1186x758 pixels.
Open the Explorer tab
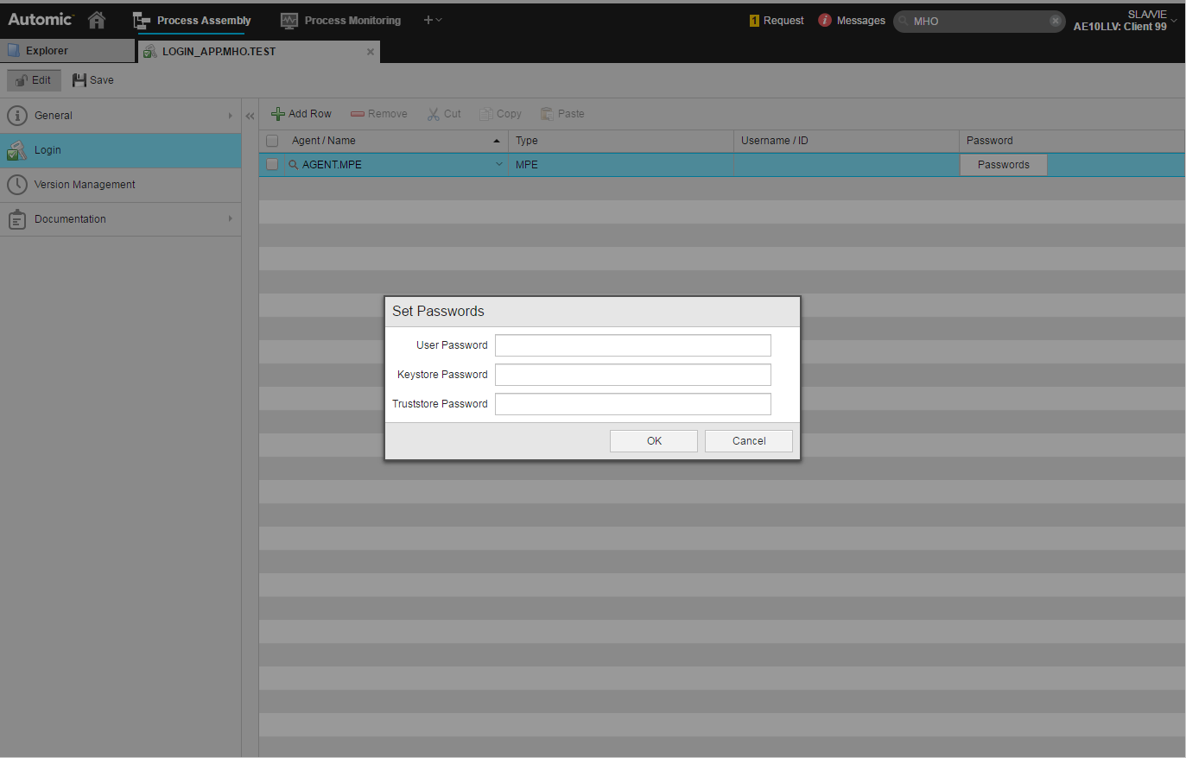click(47, 51)
